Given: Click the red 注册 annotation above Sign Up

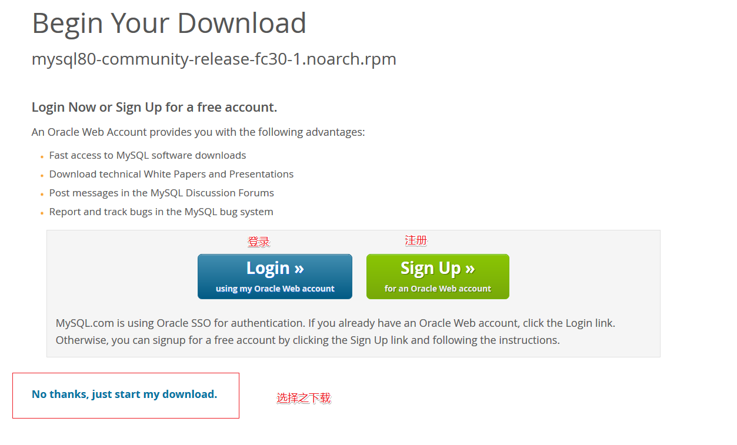Looking at the screenshot, I should [416, 240].
